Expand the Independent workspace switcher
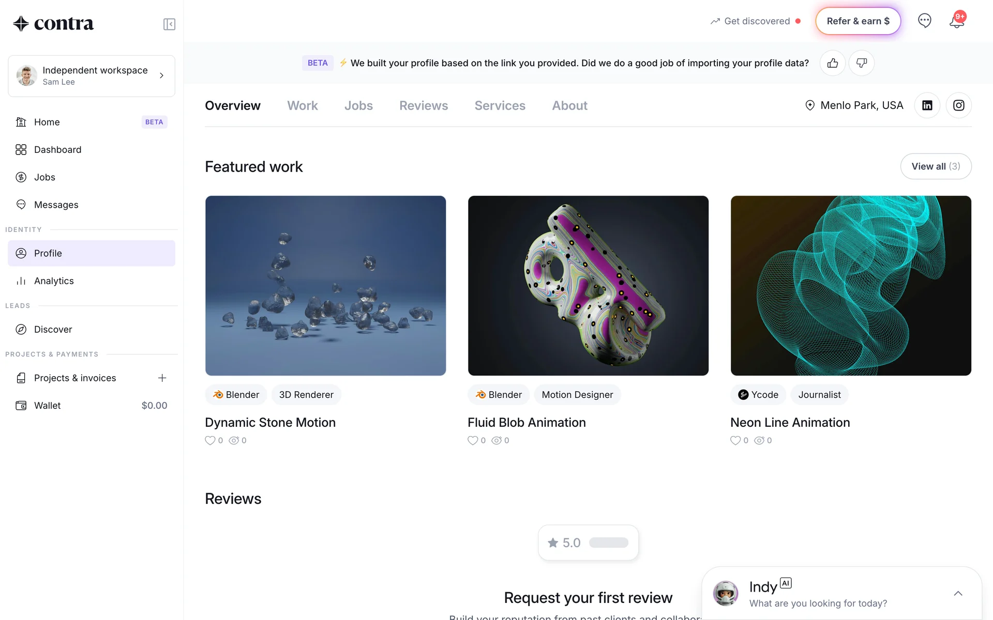Viewport: 993px width, 620px height. pyautogui.click(x=92, y=76)
